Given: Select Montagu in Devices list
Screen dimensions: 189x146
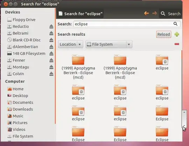Looking at the screenshot, I should 18,67.
